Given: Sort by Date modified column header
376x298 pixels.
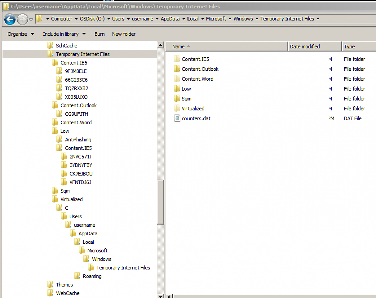Looking at the screenshot, I should (315, 46).
